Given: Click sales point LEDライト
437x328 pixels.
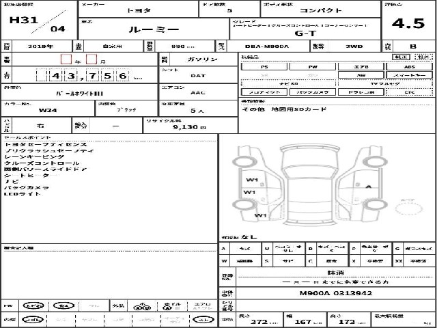Looking at the screenshot, I should pos(23,194).
